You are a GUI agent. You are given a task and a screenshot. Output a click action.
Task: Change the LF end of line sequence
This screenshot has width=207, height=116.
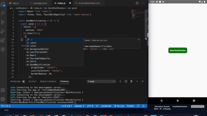click(97, 106)
